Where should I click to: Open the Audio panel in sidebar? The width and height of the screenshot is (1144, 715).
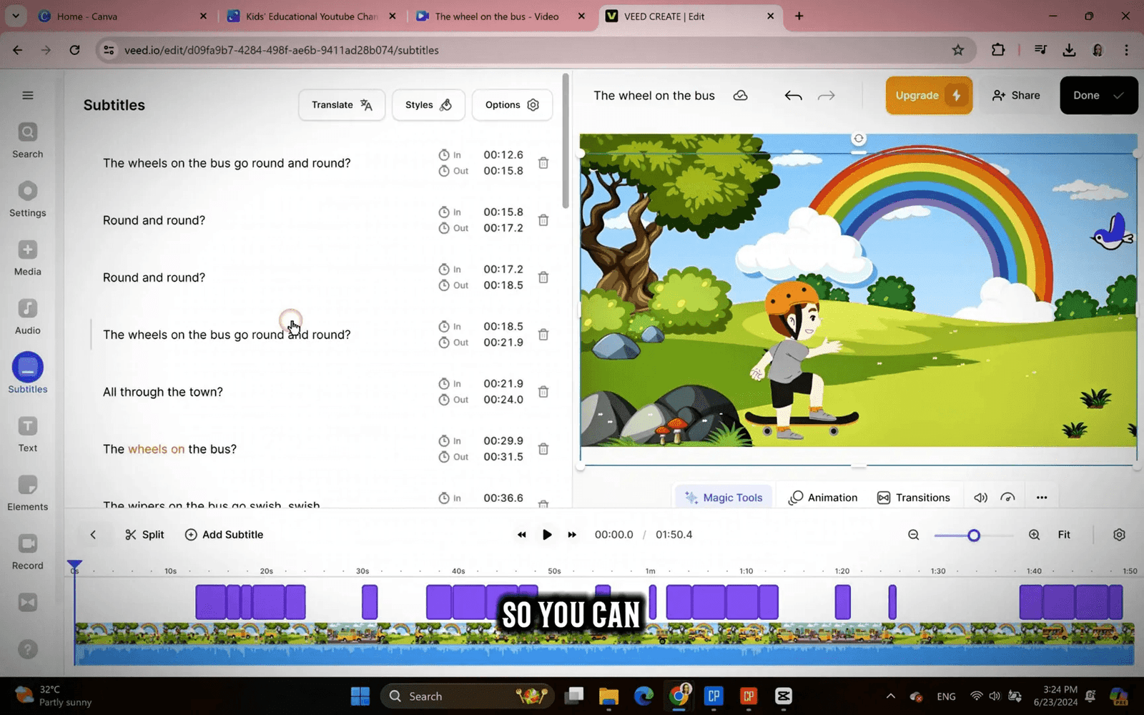(x=28, y=316)
